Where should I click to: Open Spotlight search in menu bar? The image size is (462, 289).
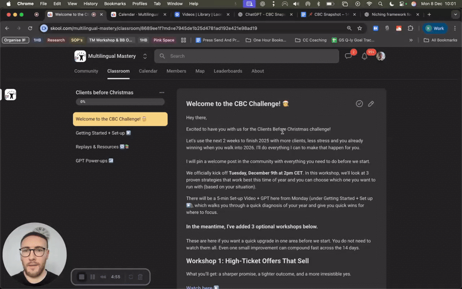380,4
